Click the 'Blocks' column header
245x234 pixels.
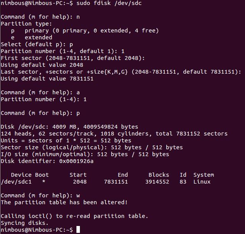(159, 175)
